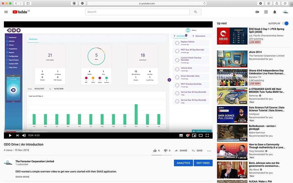Open the three-dot more actions menu
The width and height of the screenshot is (293, 183).
click(209, 151)
